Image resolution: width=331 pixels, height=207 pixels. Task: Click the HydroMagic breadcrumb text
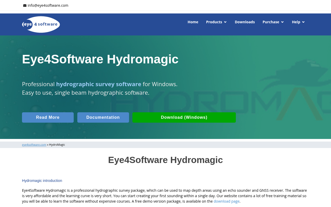(x=57, y=145)
